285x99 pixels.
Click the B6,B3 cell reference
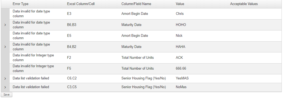72,25
